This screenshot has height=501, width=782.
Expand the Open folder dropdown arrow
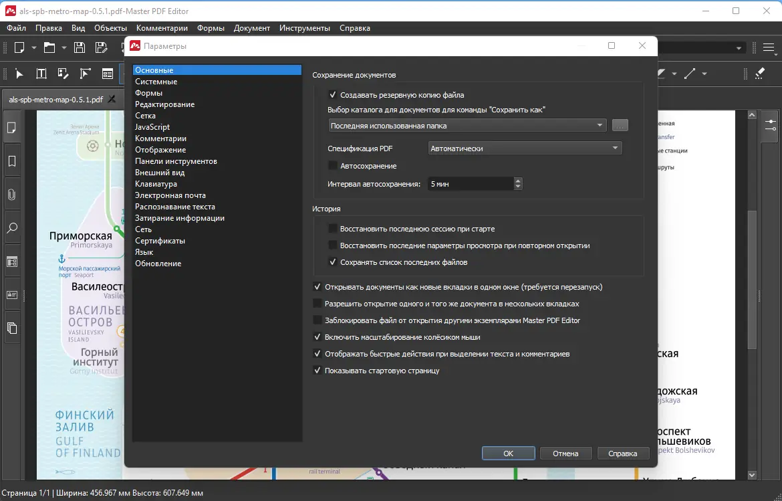64,48
